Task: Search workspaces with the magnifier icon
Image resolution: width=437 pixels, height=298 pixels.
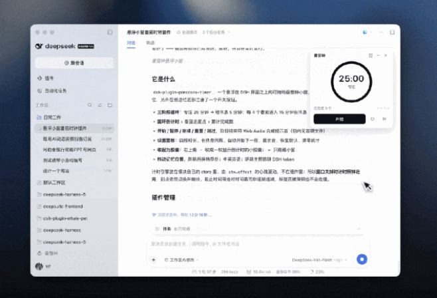Action: [90, 105]
